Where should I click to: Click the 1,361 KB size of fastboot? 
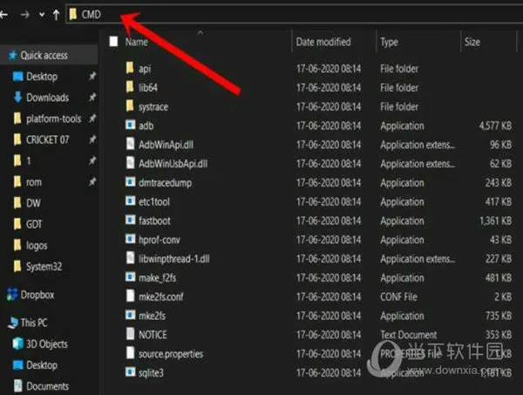click(496, 221)
